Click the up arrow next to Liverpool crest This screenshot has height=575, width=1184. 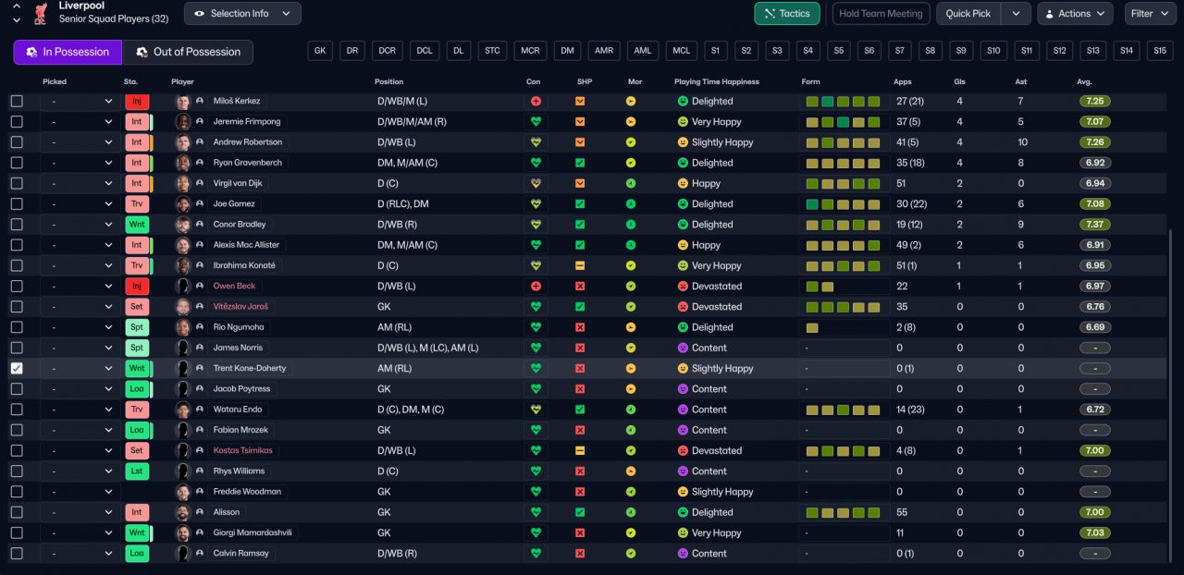tap(17, 5)
